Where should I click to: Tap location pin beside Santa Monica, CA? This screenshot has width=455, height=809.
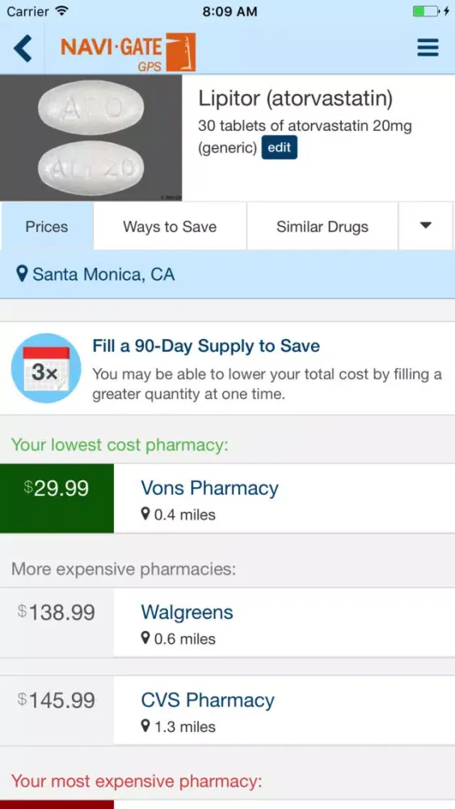[x=22, y=274]
